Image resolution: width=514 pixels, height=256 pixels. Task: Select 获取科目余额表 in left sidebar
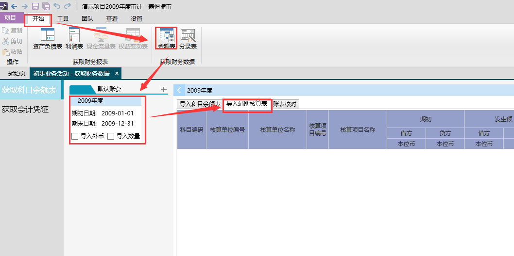(31, 90)
